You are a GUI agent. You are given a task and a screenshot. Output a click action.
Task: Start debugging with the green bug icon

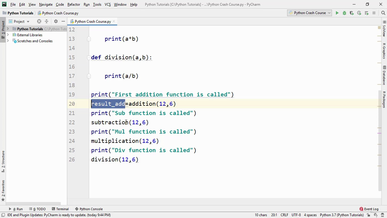tap(344, 13)
